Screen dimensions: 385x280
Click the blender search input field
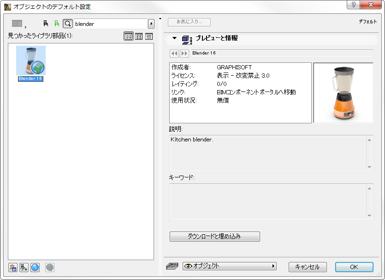pos(111,24)
